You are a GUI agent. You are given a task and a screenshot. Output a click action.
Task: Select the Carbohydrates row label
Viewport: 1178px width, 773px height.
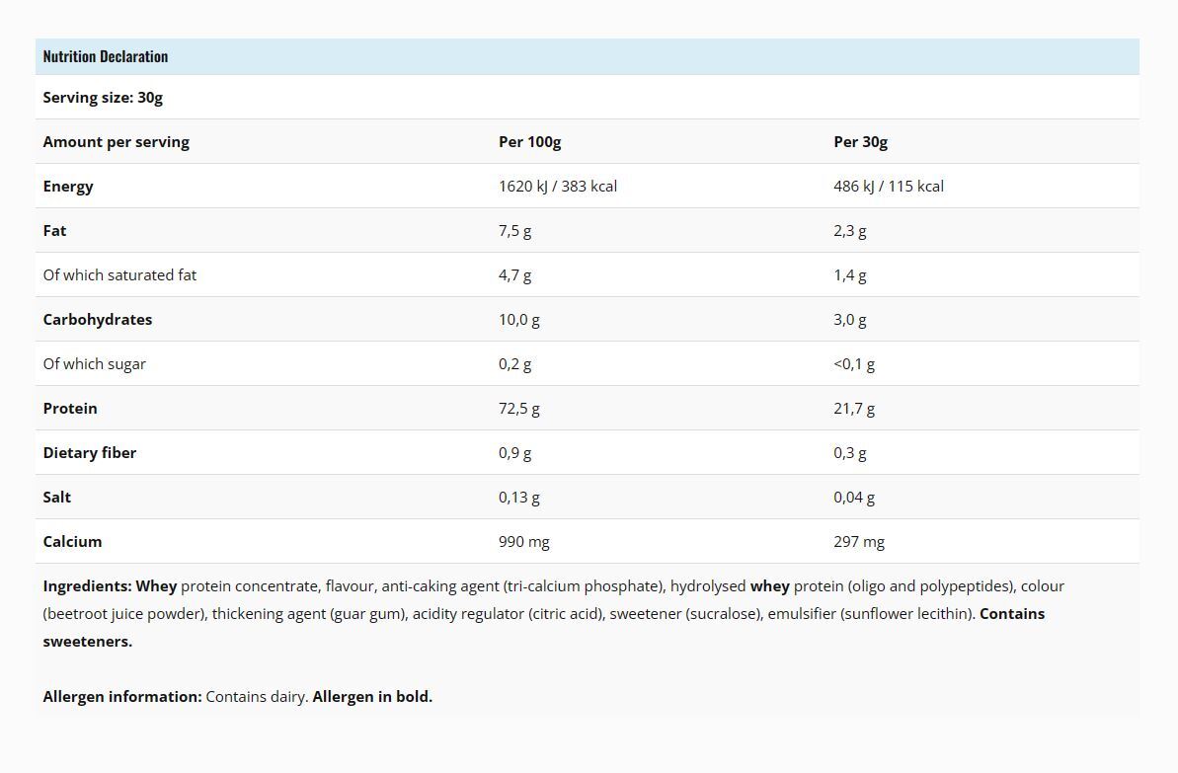tap(97, 319)
